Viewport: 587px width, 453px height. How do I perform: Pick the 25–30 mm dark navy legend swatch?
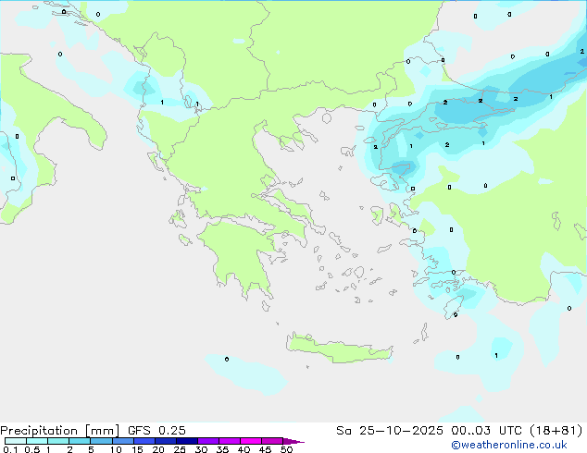coord(187,441)
